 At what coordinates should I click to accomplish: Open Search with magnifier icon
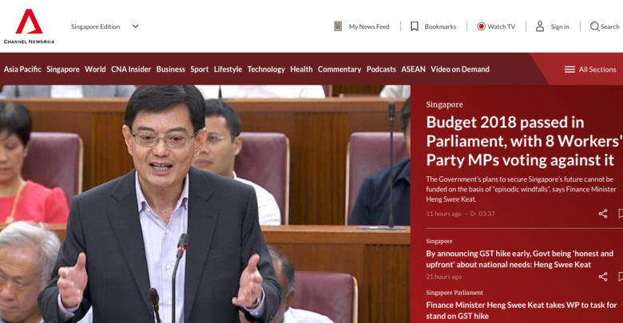tap(594, 26)
